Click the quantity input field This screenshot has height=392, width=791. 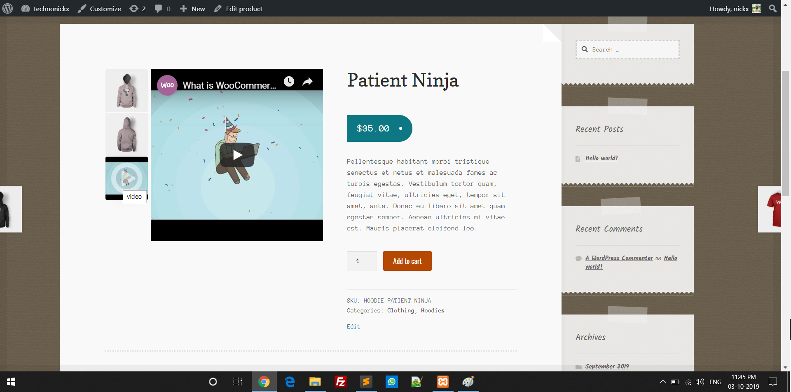pos(362,261)
